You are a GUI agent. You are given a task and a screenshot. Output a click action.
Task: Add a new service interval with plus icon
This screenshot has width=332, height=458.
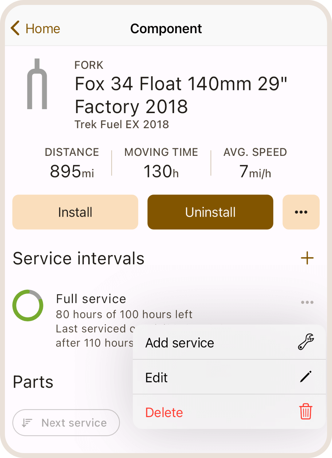click(x=307, y=258)
